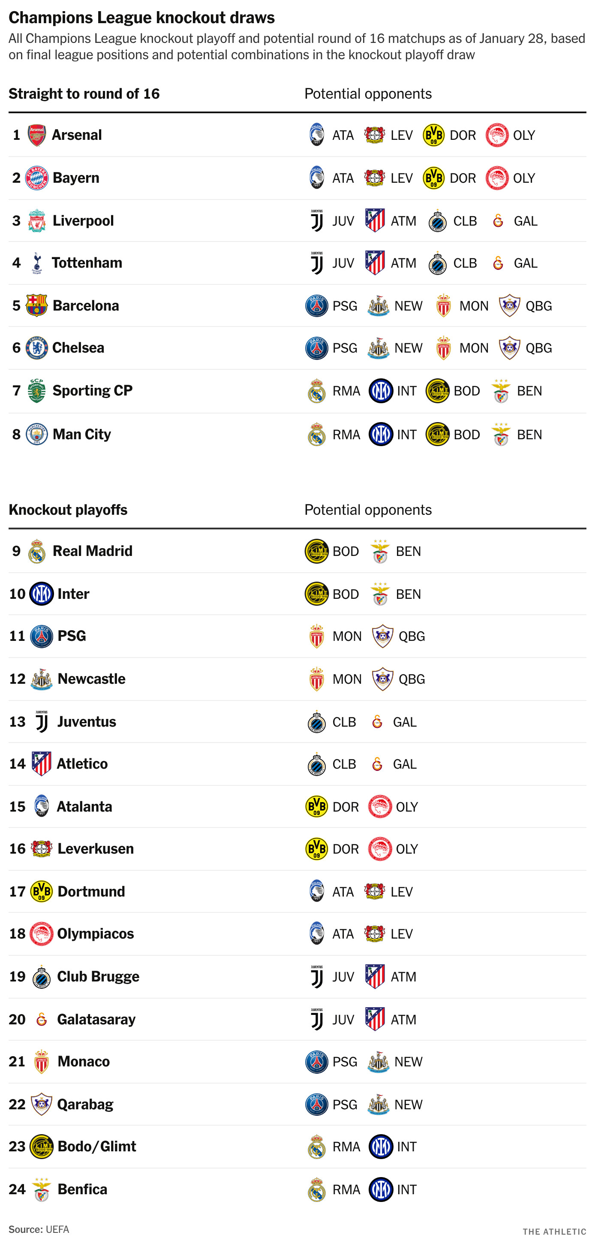595x1244 pixels.
Task: Click the Inter crest in row 10
Action: (42, 594)
